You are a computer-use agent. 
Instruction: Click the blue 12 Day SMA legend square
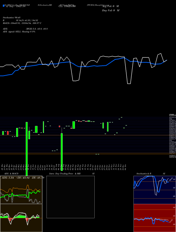pyautogui.click(x=4, y=6)
